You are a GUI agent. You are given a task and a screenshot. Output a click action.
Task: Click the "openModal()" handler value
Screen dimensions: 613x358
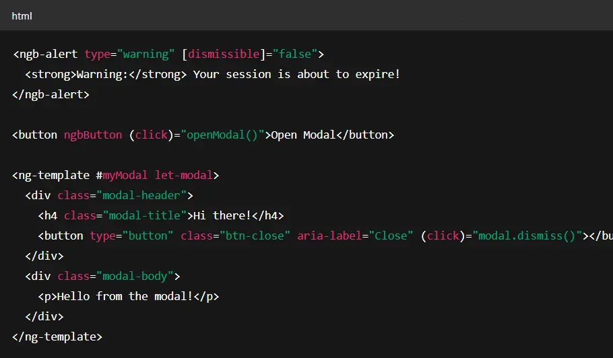[x=222, y=135]
